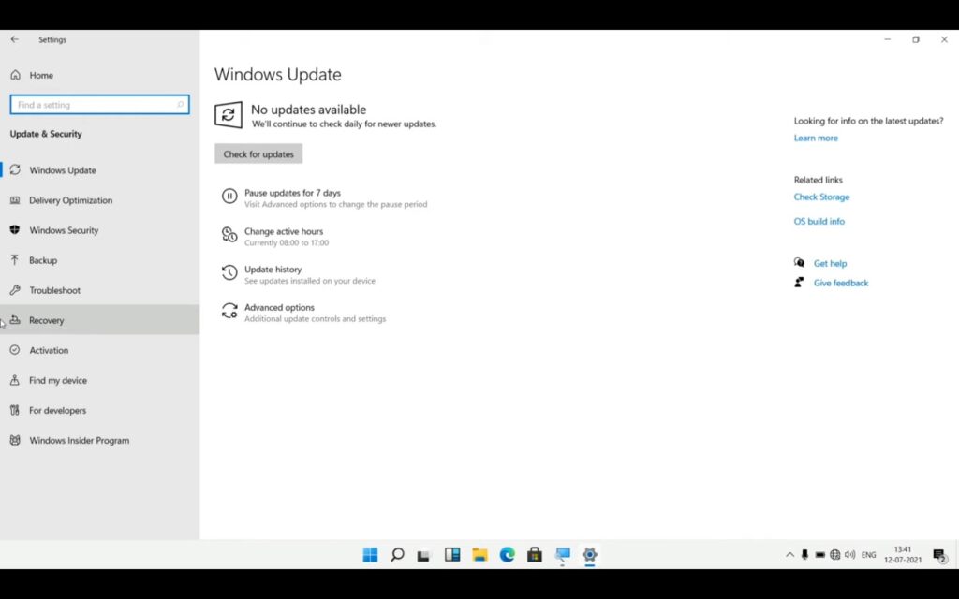Open Windows Security settings page
Viewport: 959px width, 599px height.
click(63, 230)
